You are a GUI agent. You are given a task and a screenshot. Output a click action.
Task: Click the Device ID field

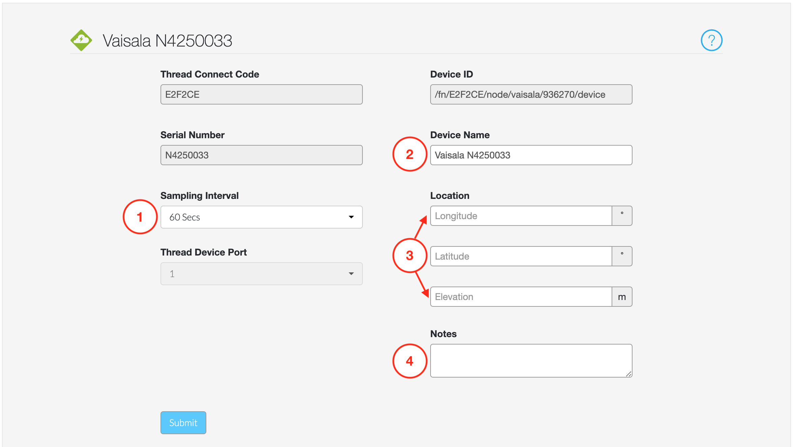[x=531, y=94]
